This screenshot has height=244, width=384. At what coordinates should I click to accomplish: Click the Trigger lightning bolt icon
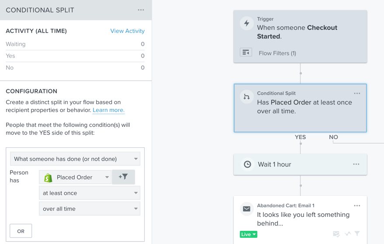click(x=246, y=24)
